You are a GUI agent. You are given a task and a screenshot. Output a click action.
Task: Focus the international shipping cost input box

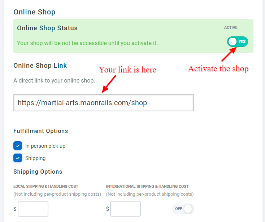[x=125, y=209]
